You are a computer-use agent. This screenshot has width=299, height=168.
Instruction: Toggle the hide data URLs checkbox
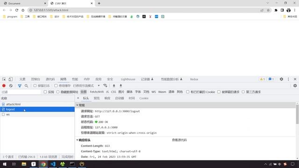click(58, 92)
